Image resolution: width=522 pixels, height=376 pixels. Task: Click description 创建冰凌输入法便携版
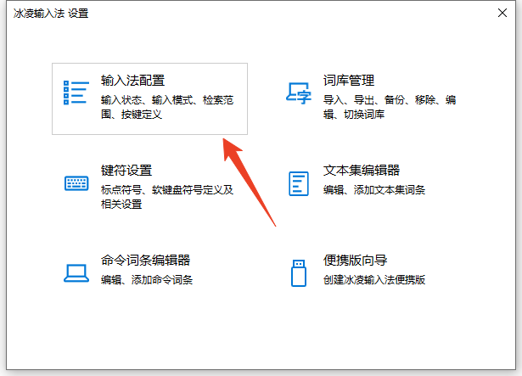pyautogui.click(x=374, y=280)
